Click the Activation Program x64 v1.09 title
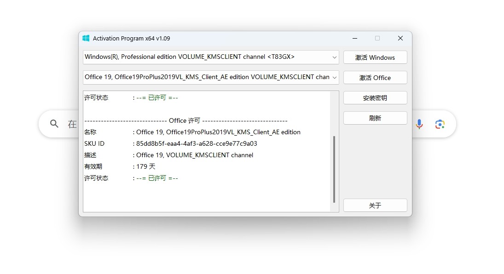The height and width of the screenshot is (274, 504). click(132, 39)
